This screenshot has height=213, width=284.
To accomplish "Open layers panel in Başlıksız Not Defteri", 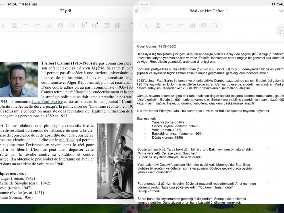I will tap(204, 25).
